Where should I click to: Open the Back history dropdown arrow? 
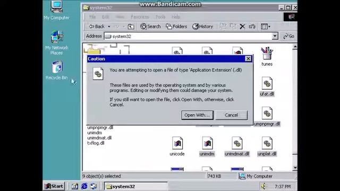pyautogui.click(x=109, y=27)
